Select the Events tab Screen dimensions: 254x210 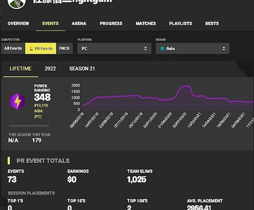[50, 24]
